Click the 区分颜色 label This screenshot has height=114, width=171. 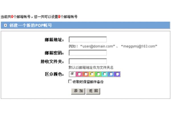tap(54, 74)
